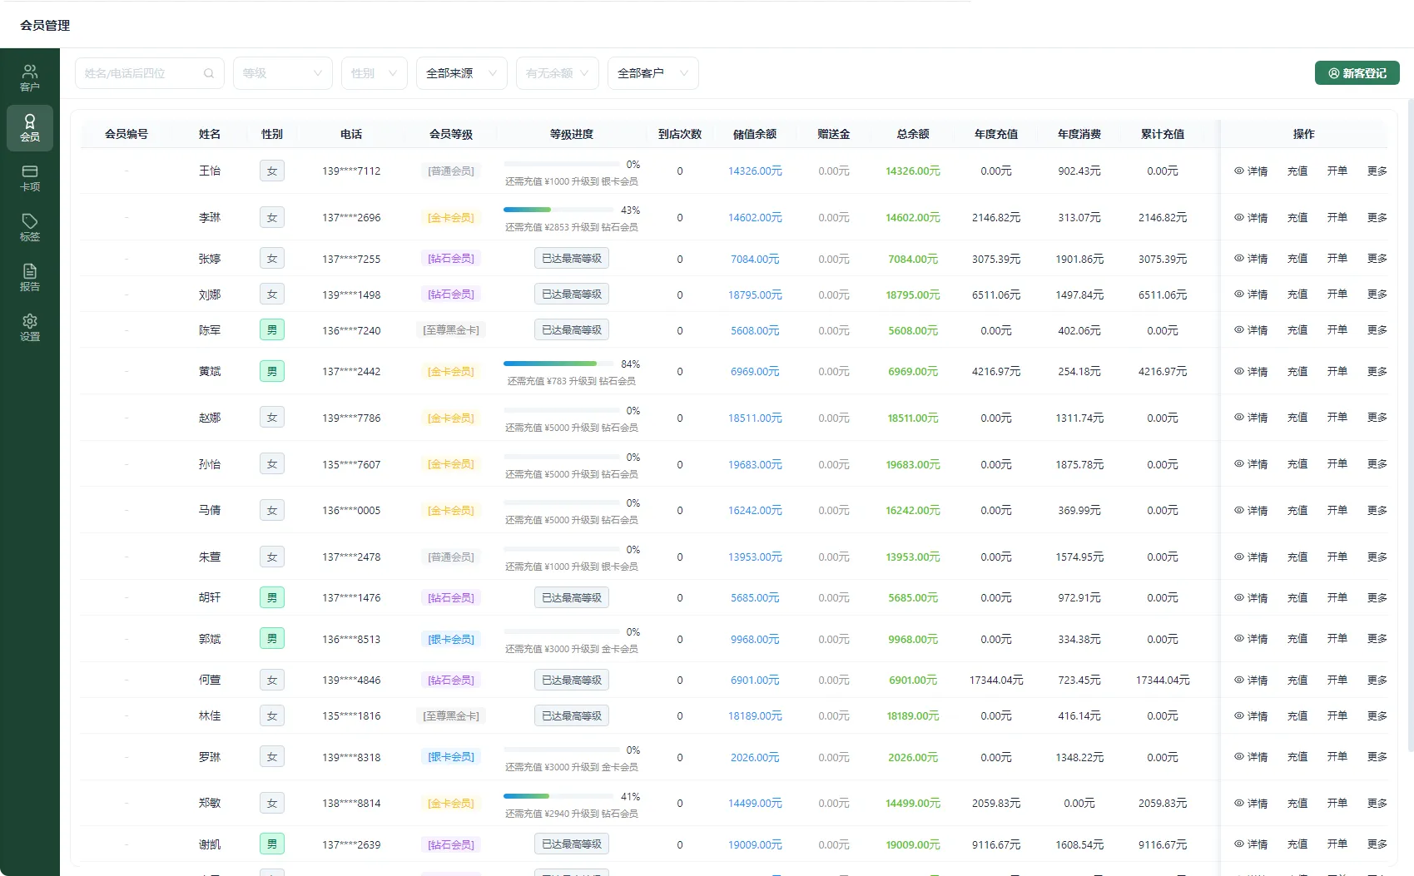Go to 卡项 in the sidebar
1414x876 pixels.
click(30, 177)
